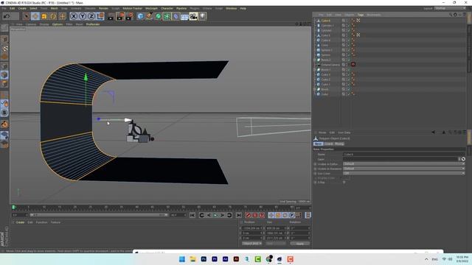Toggle the position keyframe recording button

coord(271,215)
